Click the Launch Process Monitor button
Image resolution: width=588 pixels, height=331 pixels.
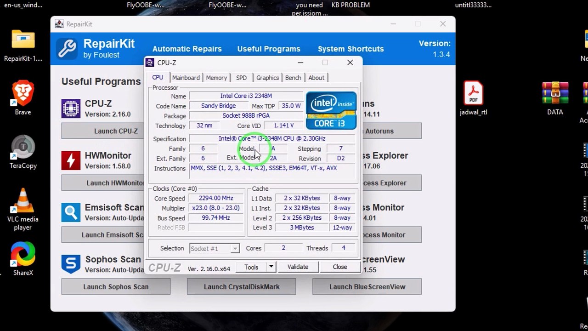click(x=392, y=235)
